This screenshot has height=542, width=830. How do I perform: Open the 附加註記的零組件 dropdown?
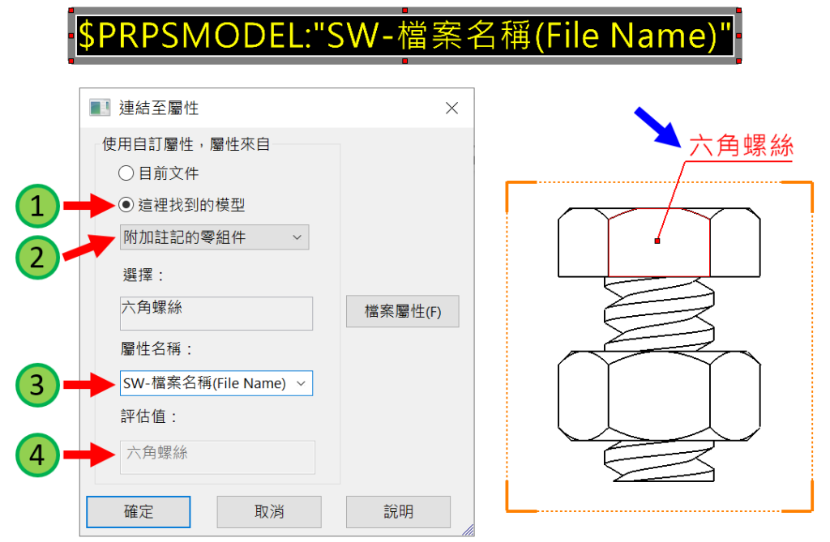214,237
